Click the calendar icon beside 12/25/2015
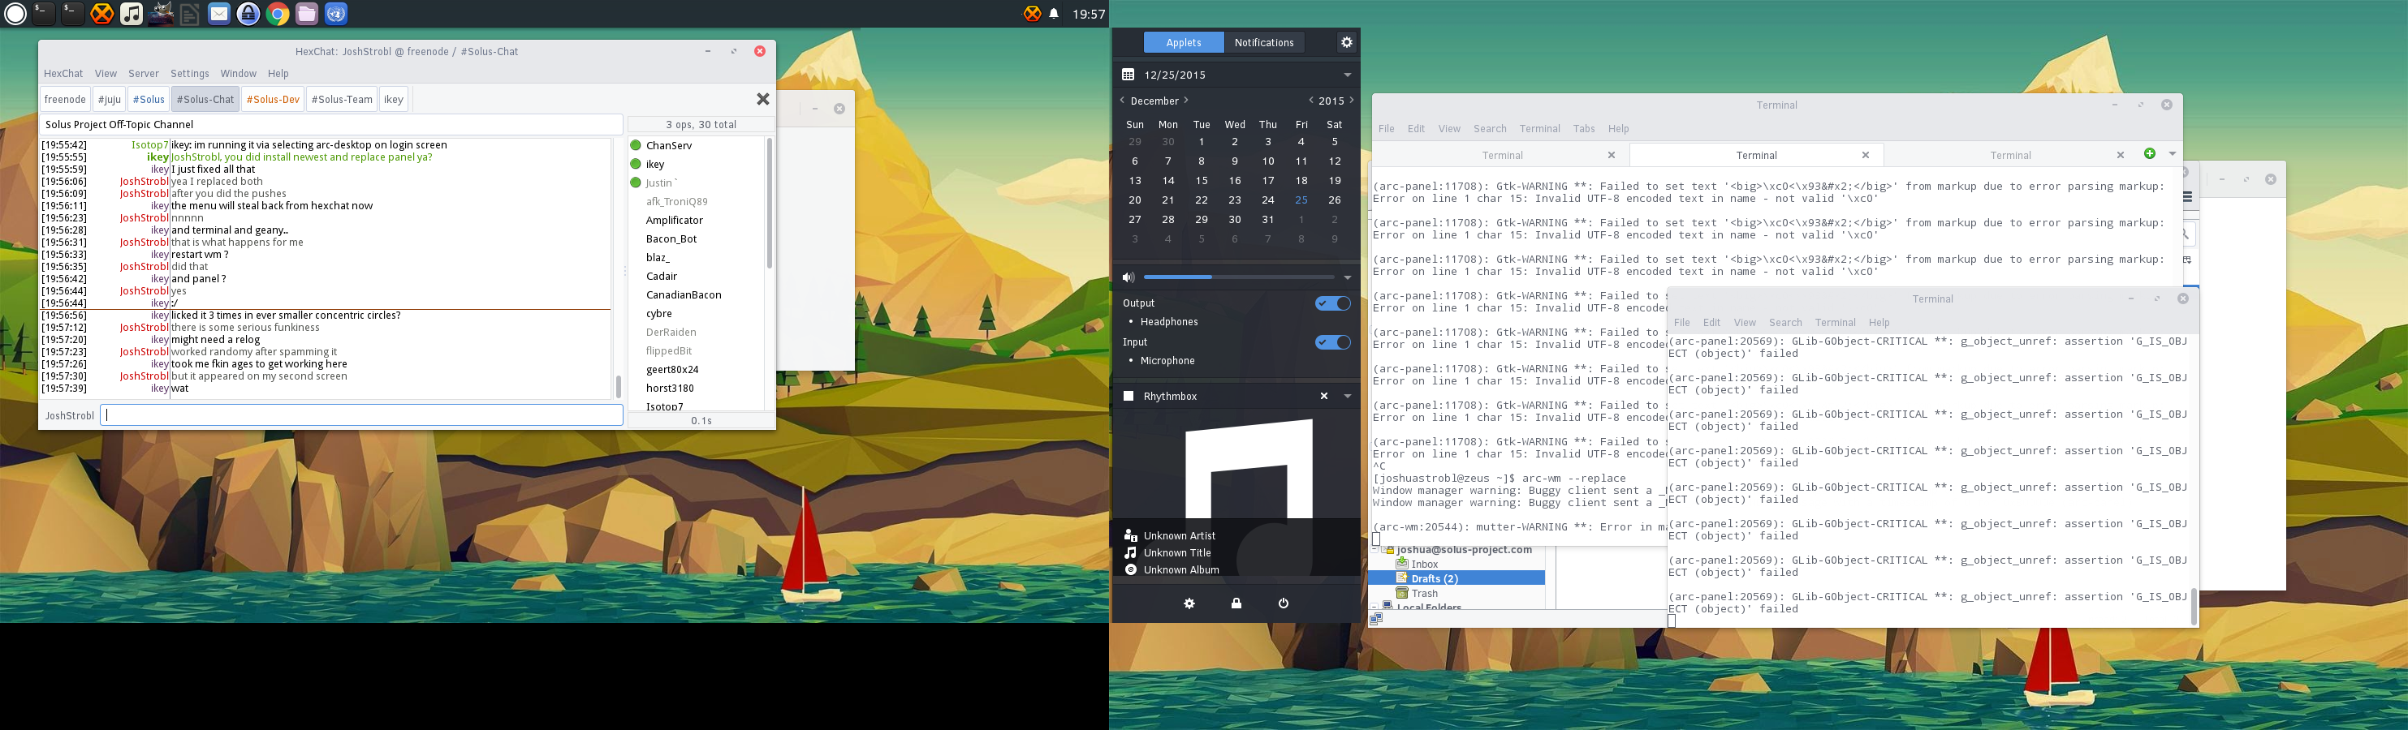2408x730 pixels. pos(1128,75)
